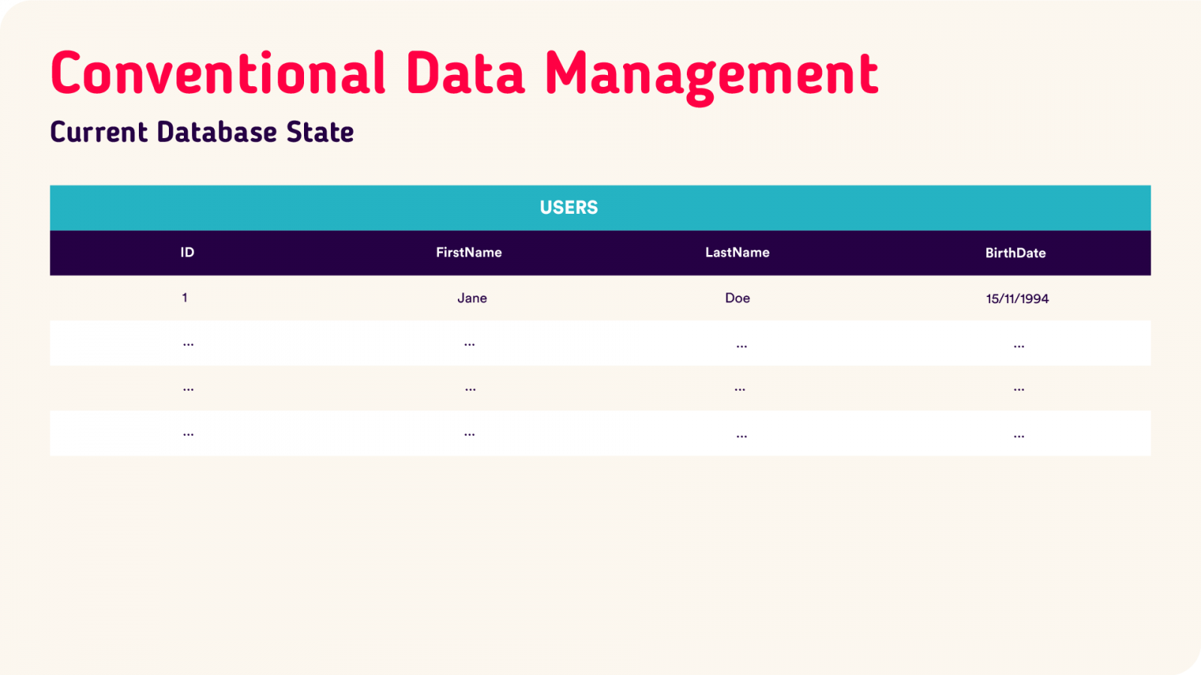Click the birth date 15/11/1994 cell

coord(1017,298)
